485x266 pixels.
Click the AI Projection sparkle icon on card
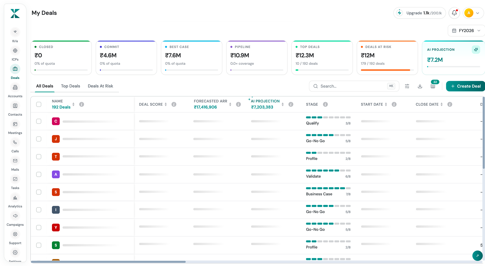tap(476, 50)
